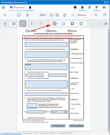Choose the green rectangle style swatch
The height and width of the screenshot is (135, 110).
tap(81, 23)
